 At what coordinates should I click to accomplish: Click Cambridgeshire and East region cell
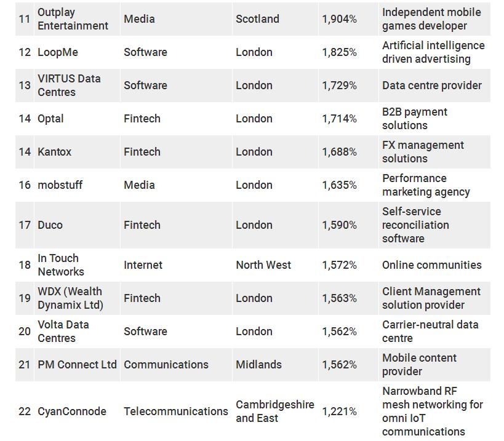[275, 411]
